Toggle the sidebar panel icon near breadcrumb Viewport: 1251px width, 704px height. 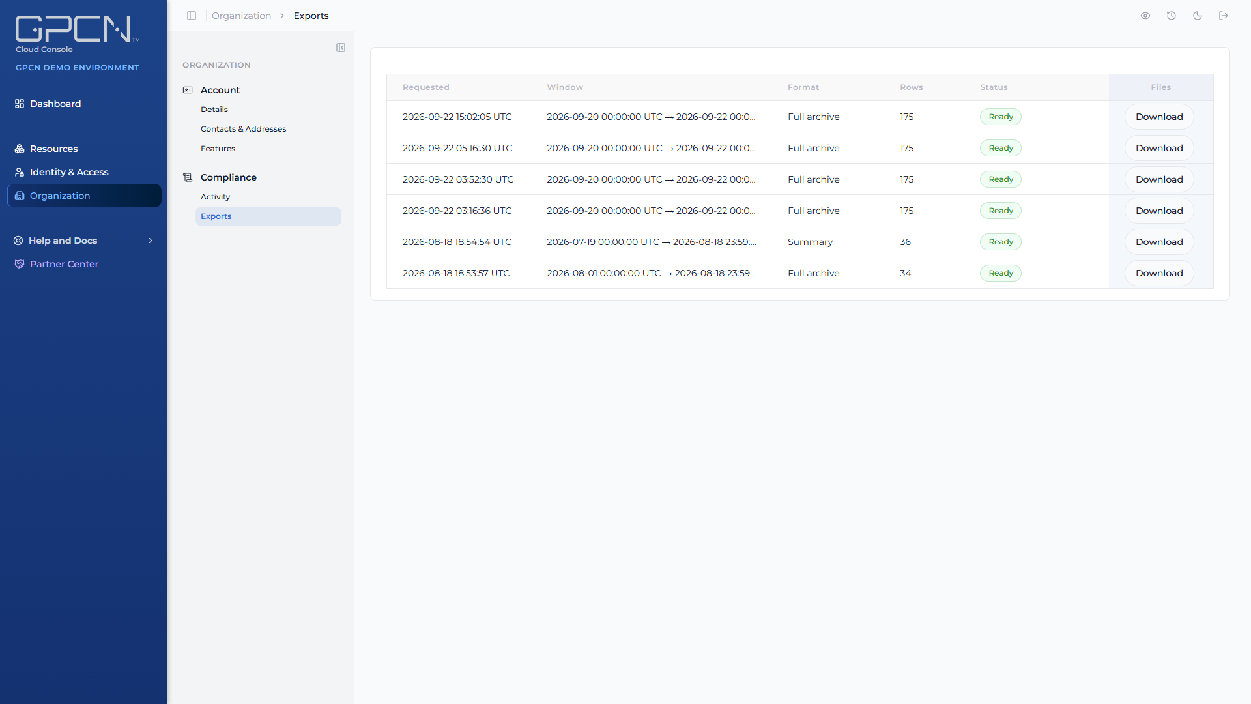pos(192,16)
